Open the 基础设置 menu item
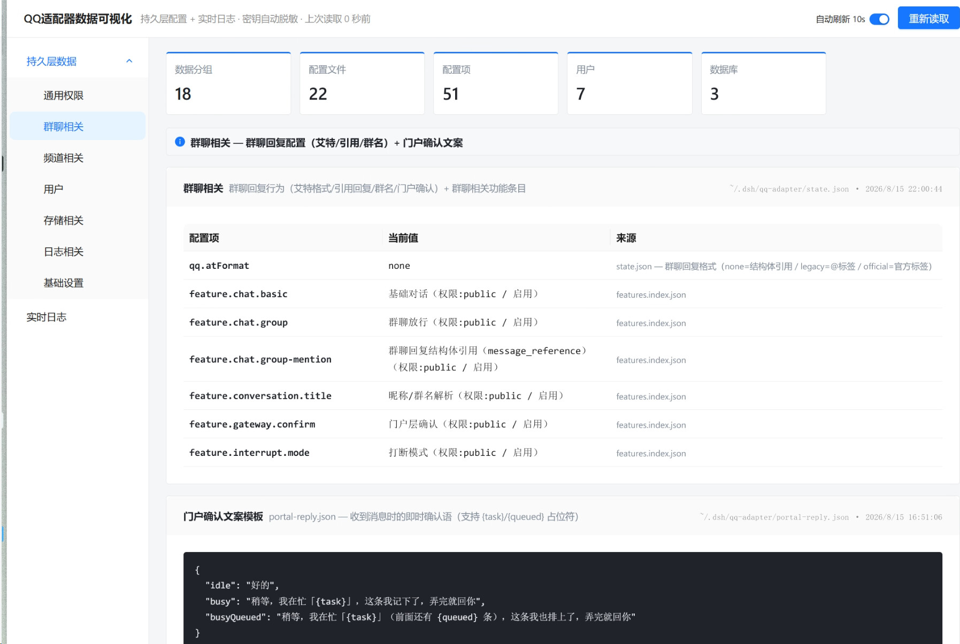 78,283
